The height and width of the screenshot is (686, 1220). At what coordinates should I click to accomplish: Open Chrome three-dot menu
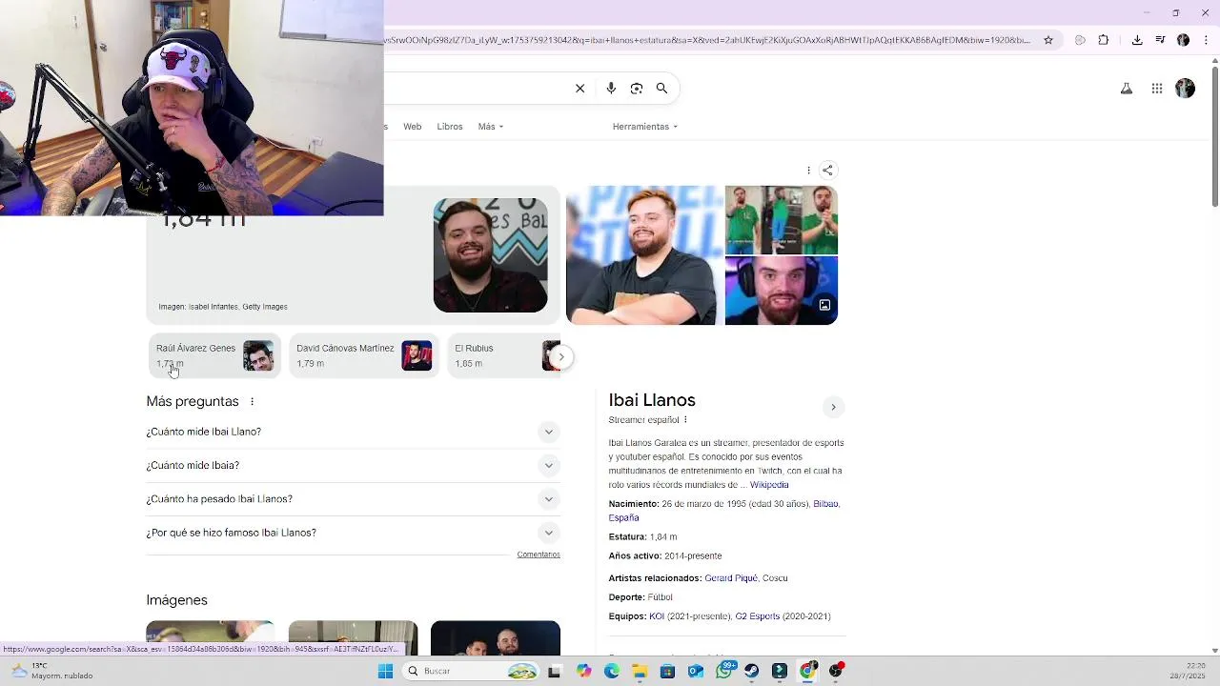click(x=1204, y=40)
